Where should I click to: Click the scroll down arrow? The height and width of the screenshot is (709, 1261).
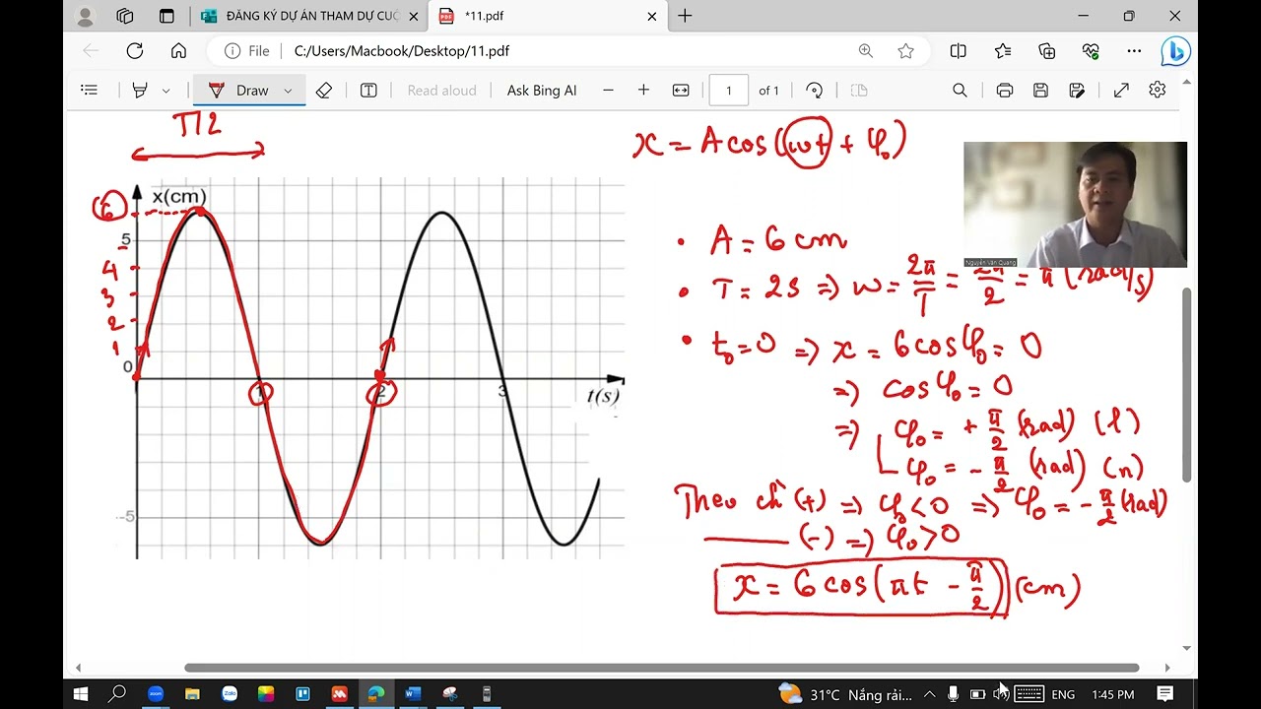click(1186, 648)
